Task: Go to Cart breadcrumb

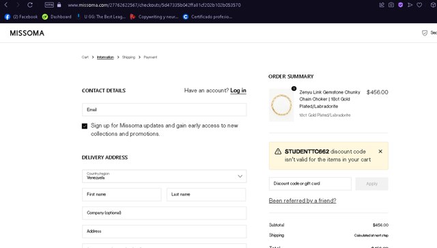Action: pyautogui.click(x=85, y=57)
